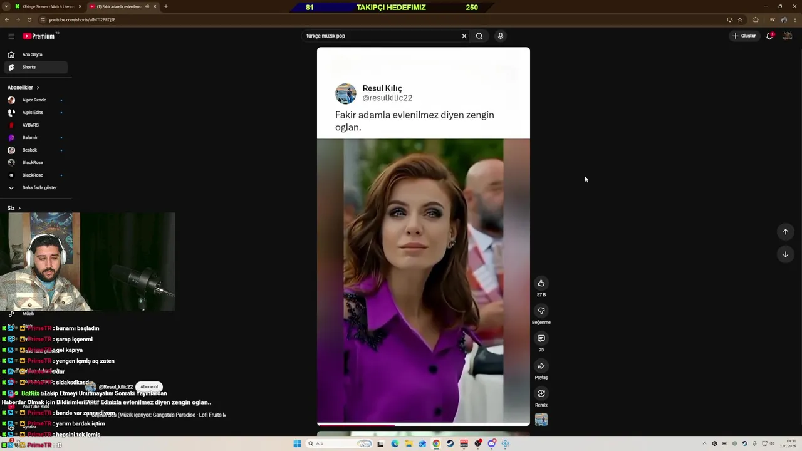Subscribe with the Abone ol button

click(149, 386)
